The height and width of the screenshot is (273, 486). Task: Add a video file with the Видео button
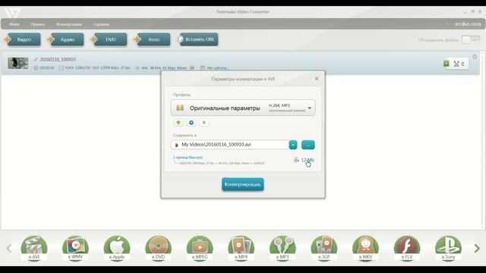(24, 39)
